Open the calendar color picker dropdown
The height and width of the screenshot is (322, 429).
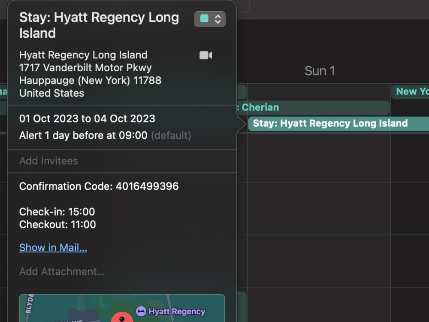click(x=210, y=19)
